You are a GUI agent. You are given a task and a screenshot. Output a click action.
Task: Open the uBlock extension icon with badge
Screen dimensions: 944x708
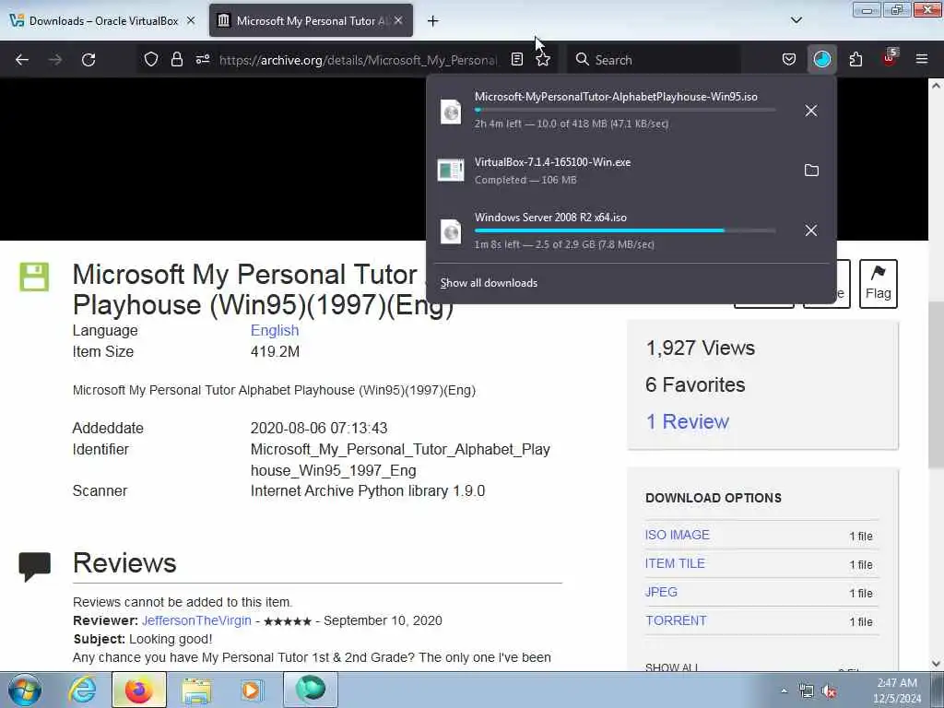[x=890, y=58]
